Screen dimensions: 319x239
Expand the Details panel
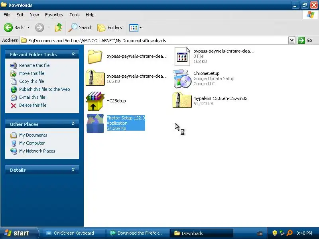(x=73, y=170)
